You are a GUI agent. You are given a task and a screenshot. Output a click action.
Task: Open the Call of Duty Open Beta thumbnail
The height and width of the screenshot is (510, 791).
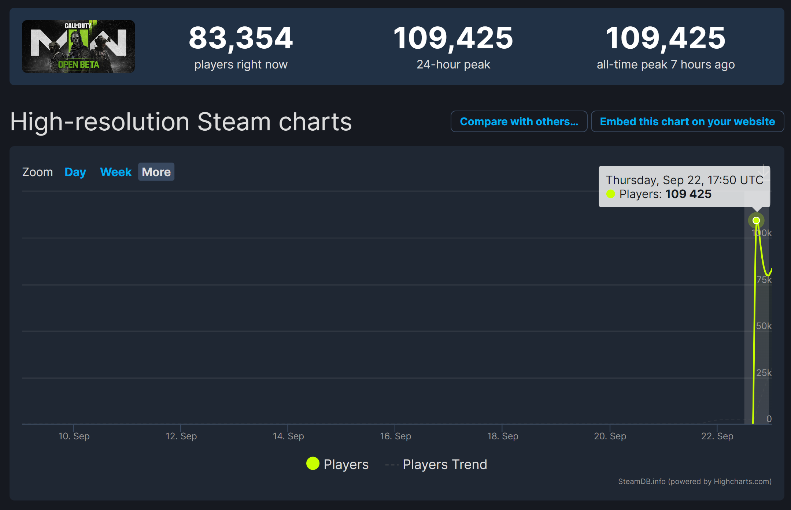(x=78, y=46)
